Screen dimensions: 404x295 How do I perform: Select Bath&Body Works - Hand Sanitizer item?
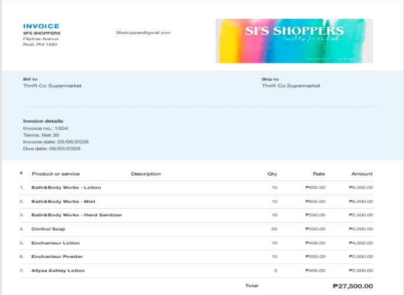tap(77, 215)
